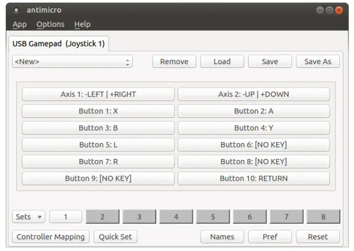The height and width of the screenshot is (251, 354).
Task: Click the Save As button
Action: coord(318,61)
